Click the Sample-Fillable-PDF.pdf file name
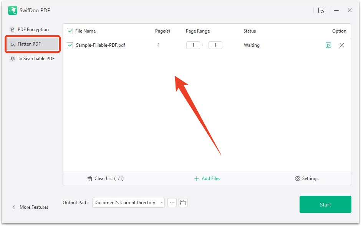Screen dimensions: 361x226 [101, 45]
